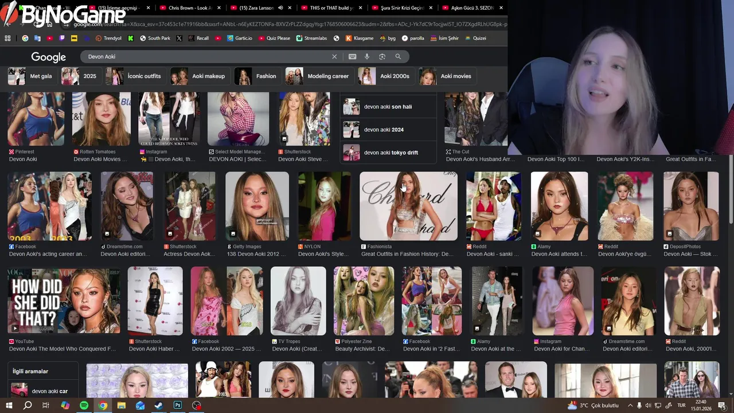Open Spotify from the taskbar

click(x=84, y=405)
